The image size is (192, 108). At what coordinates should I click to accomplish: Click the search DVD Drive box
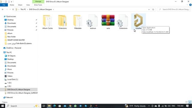point(174,9)
